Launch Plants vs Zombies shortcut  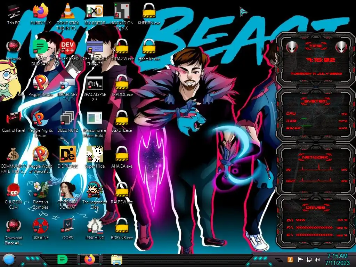coord(40,196)
